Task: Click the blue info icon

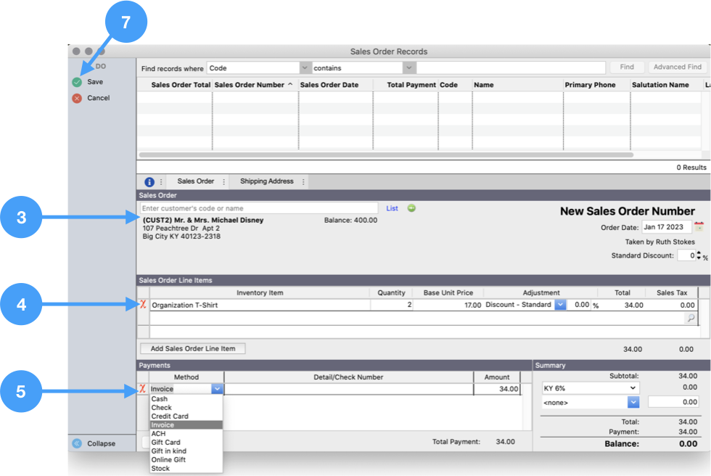Action: (x=149, y=182)
